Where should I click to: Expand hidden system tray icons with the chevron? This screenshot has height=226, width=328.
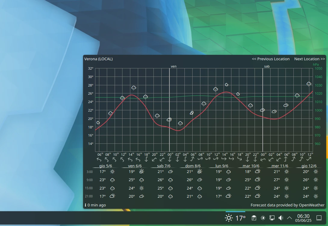click(x=289, y=218)
